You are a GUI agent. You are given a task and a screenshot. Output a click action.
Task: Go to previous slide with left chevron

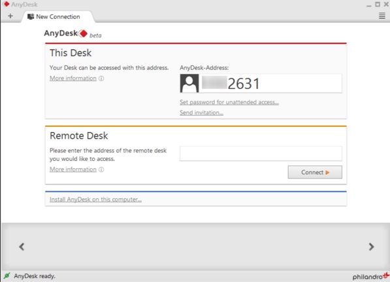click(x=22, y=247)
